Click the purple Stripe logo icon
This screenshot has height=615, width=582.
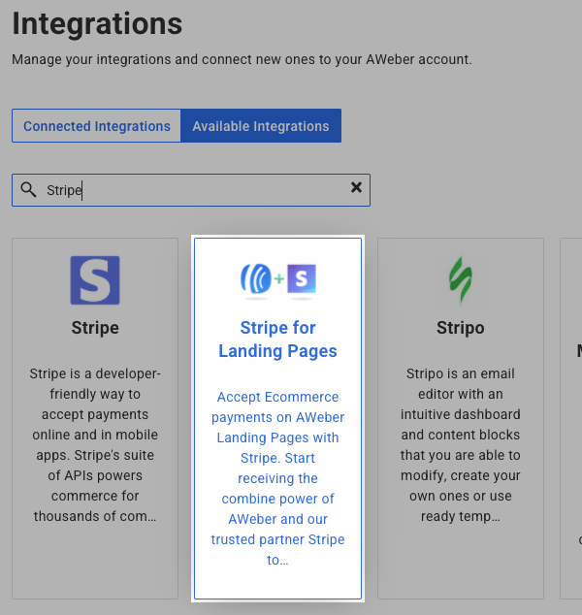[95, 280]
